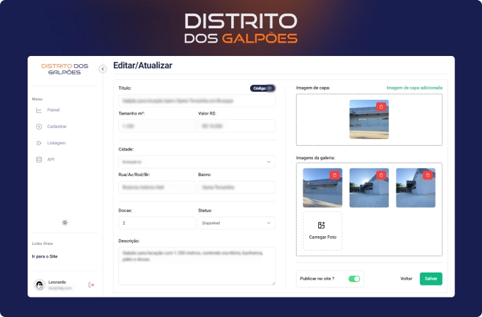Toggle the Publicar no site switch
The width and height of the screenshot is (482, 317).
coord(354,279)
